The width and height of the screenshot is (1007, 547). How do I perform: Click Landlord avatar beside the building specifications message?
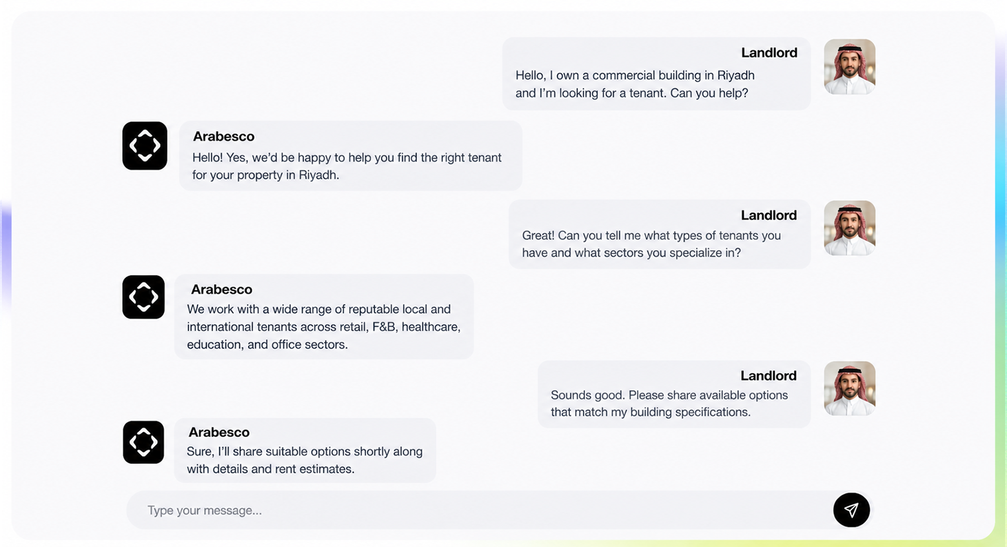tap(849, 388)
